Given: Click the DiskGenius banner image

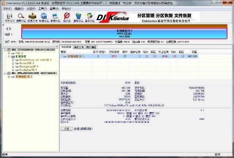Looking at the screenshot, I should click(x=148, y=17).
